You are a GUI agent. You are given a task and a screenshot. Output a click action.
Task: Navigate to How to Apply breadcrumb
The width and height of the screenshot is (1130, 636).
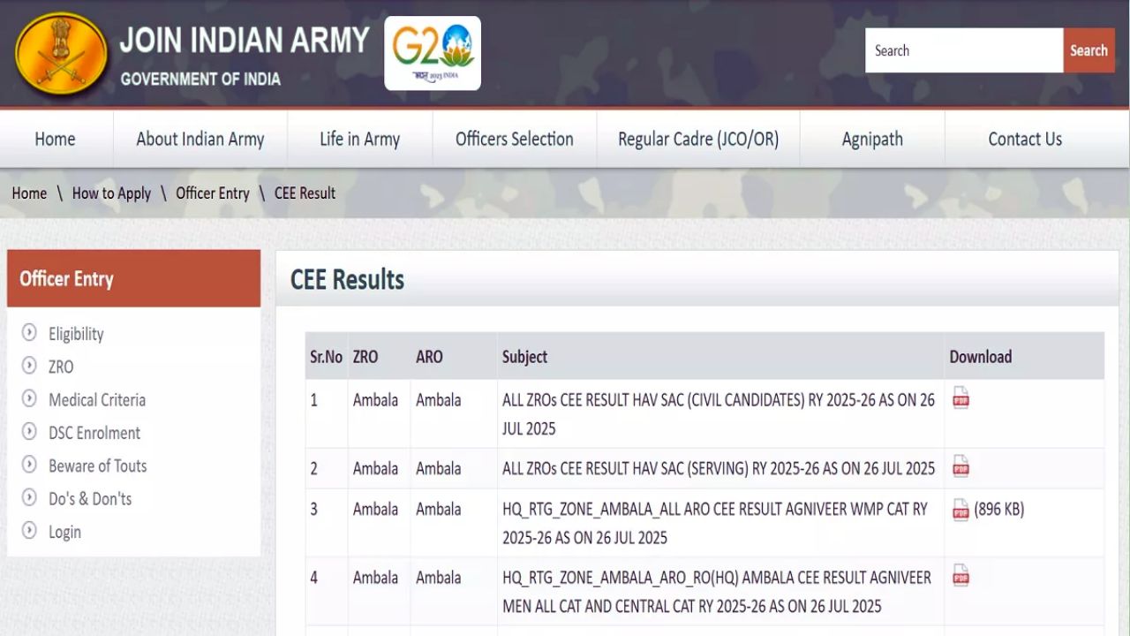point(111,193)
